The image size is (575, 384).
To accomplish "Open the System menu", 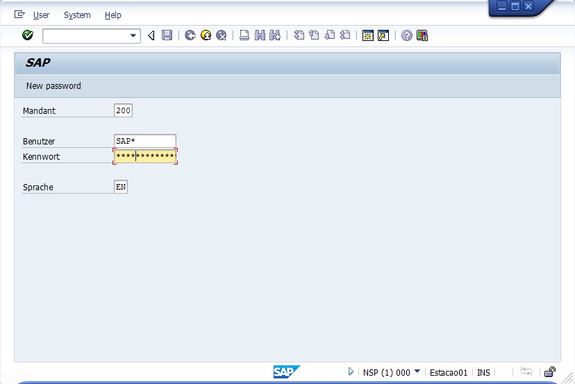I will click(x=77, y=15).
